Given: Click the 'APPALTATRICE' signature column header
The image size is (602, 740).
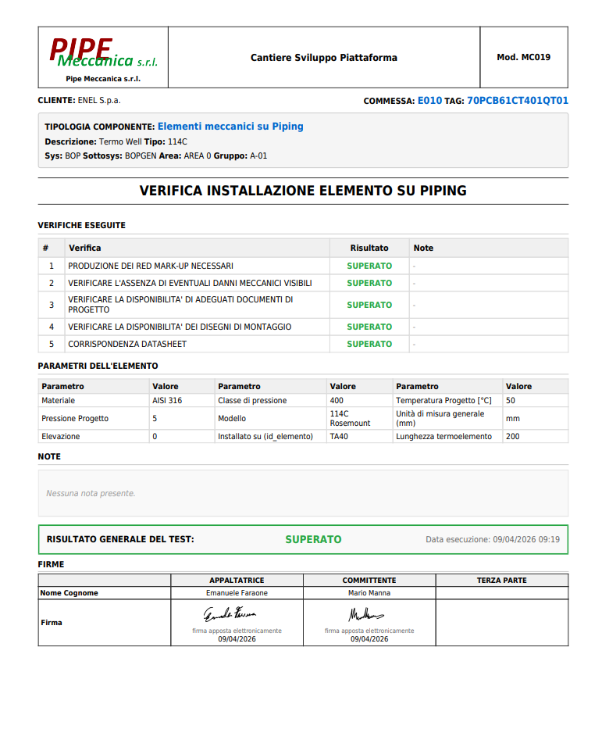Looking at the screenshot, I should [x=237, y=580].
